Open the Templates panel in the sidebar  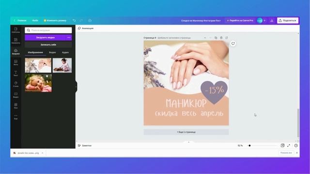coord(16,30)
